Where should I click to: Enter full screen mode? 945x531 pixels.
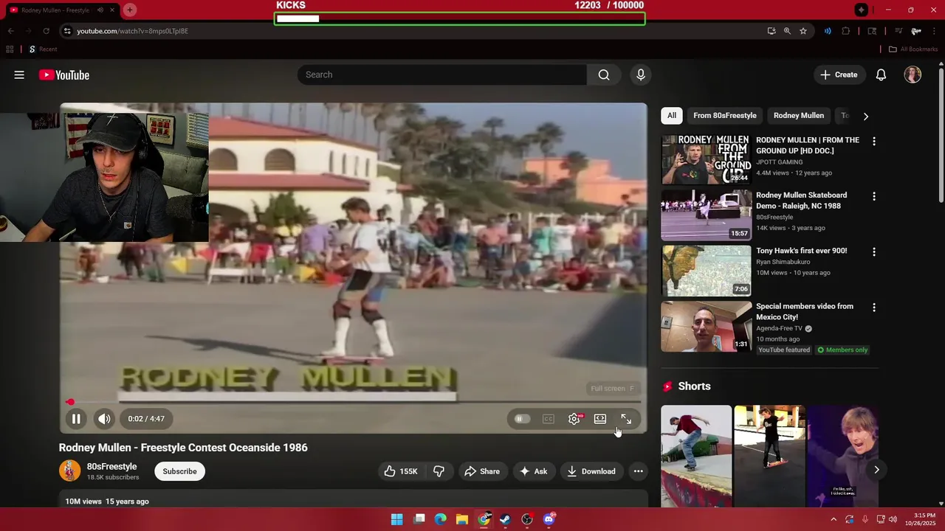pos(626,419)
